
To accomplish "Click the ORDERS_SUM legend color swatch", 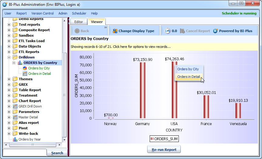I will [152, 139].
